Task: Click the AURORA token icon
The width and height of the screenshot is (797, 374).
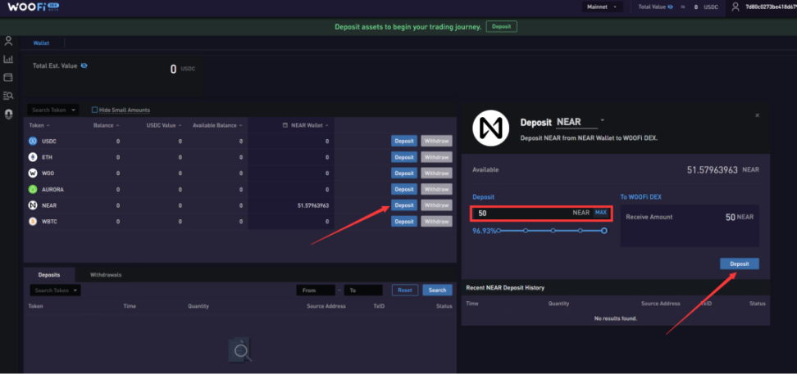Action: pos(33,189)
